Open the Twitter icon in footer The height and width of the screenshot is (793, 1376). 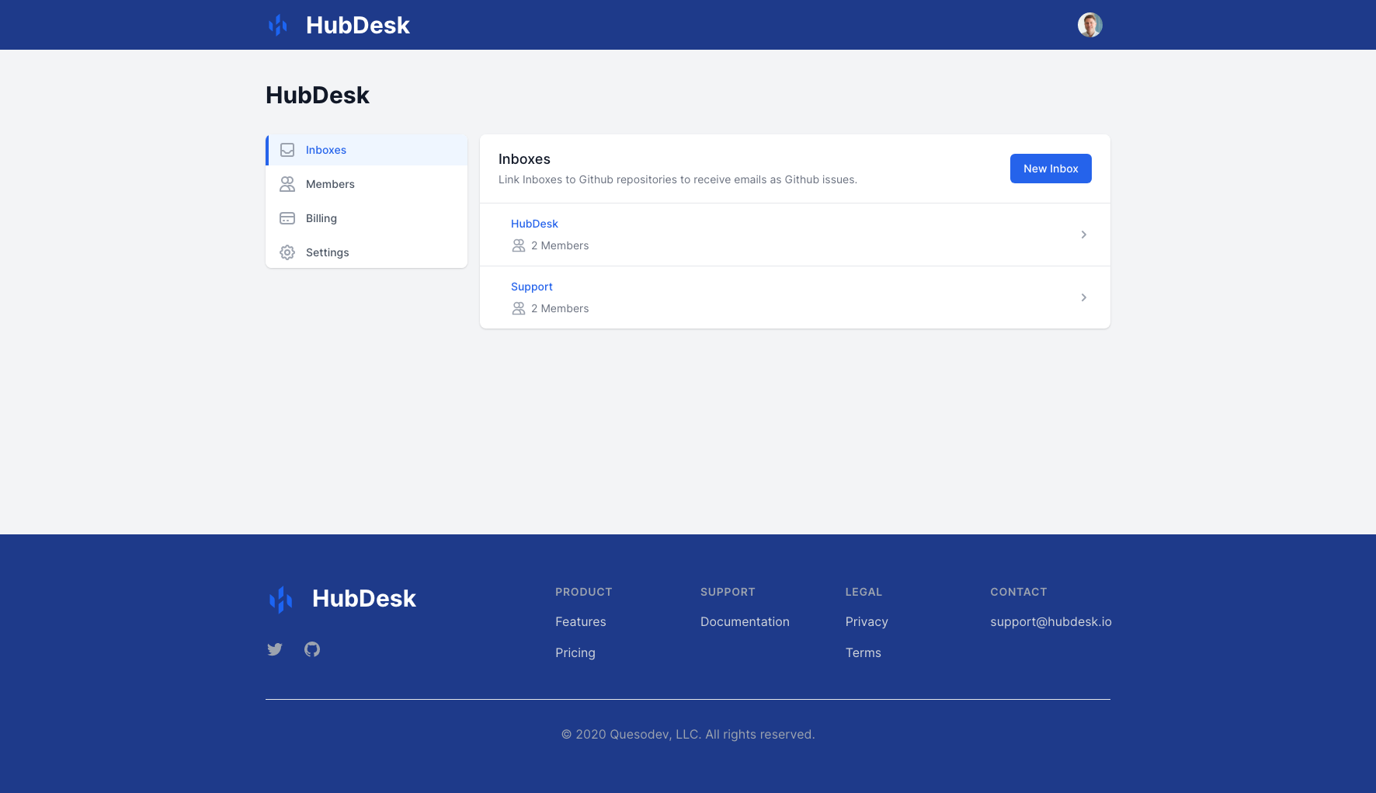tap(275, 649)
